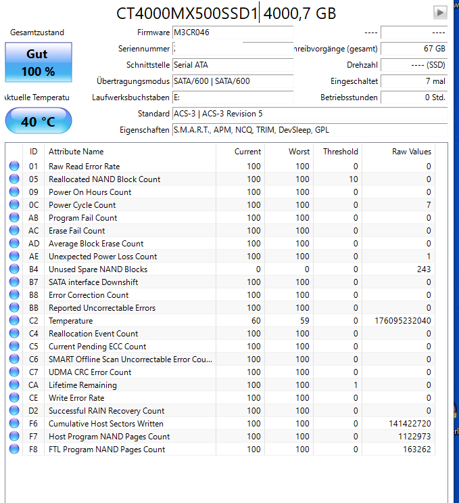Click the raw value 141422720

410,423
